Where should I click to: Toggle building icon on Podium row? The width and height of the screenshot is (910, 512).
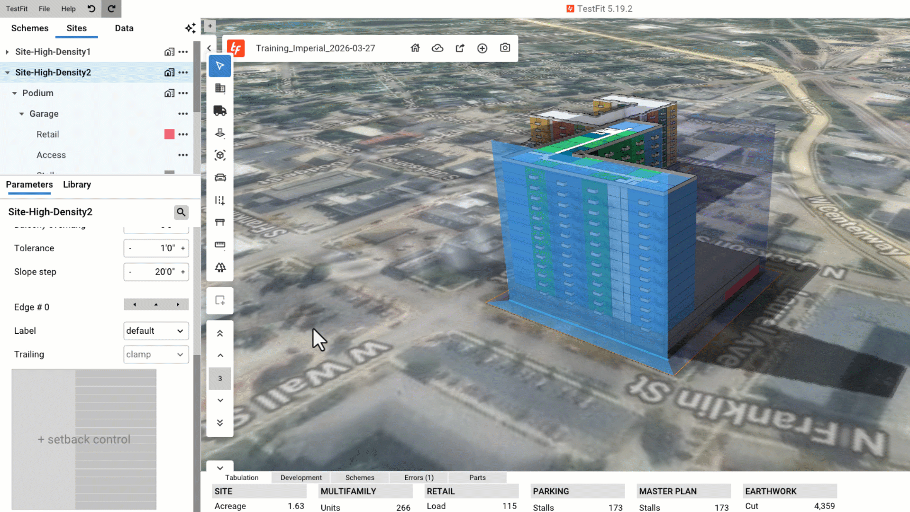[x=169, y=93]
